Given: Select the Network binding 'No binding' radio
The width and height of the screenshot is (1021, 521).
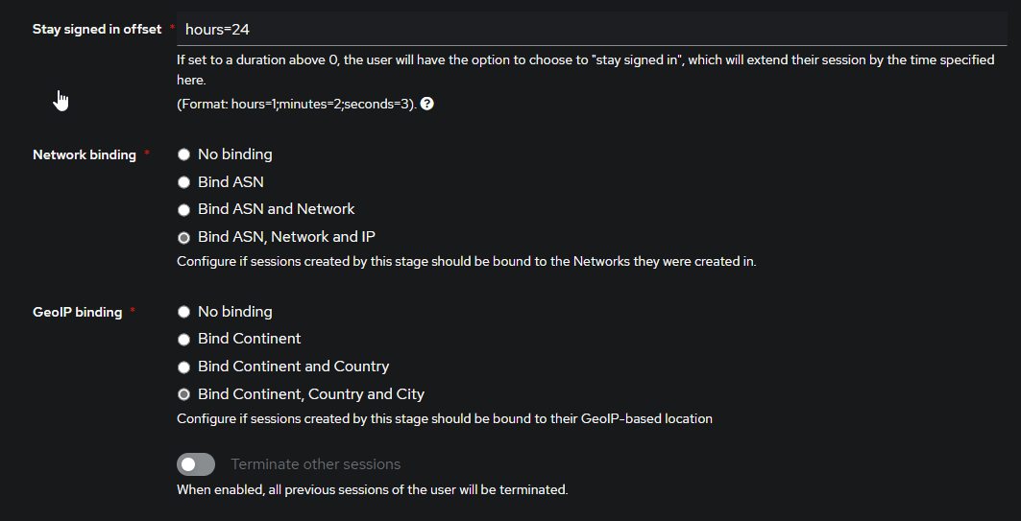Looking at the screenshot, I should click(x=183, y=154).
